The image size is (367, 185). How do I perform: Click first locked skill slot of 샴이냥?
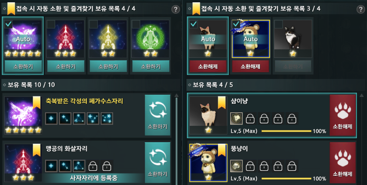point(250,118)
